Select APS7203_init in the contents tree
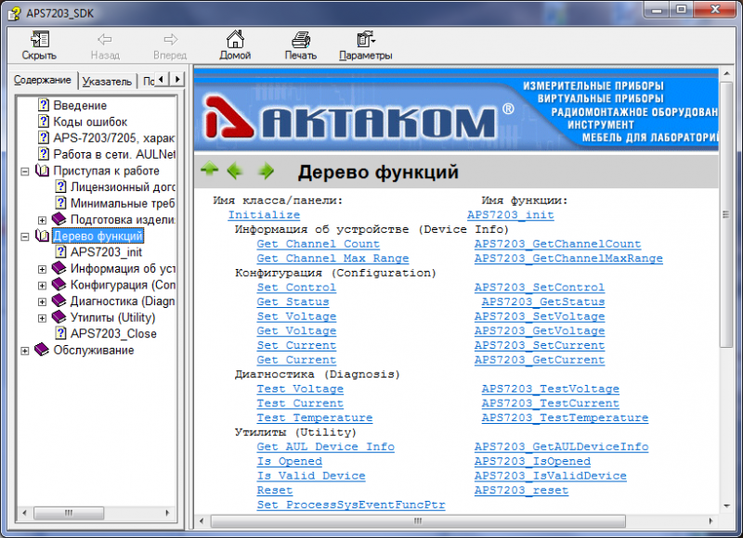This screenshot has width=743, height=538. click(107, 251)
